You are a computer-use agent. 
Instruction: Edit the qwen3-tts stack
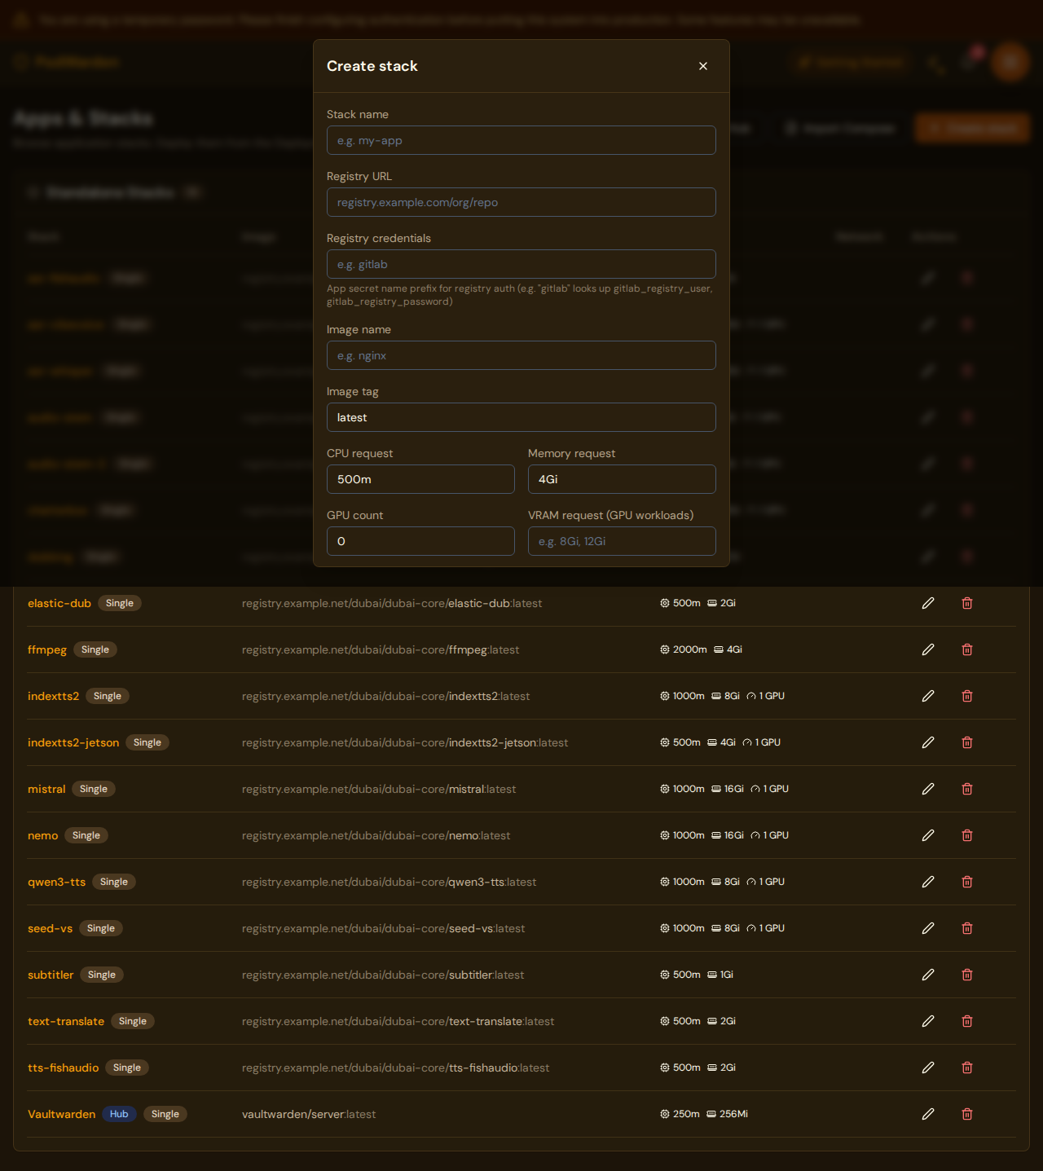pos(928,882)
